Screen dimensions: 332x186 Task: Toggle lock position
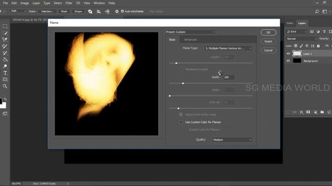point(307,46)
